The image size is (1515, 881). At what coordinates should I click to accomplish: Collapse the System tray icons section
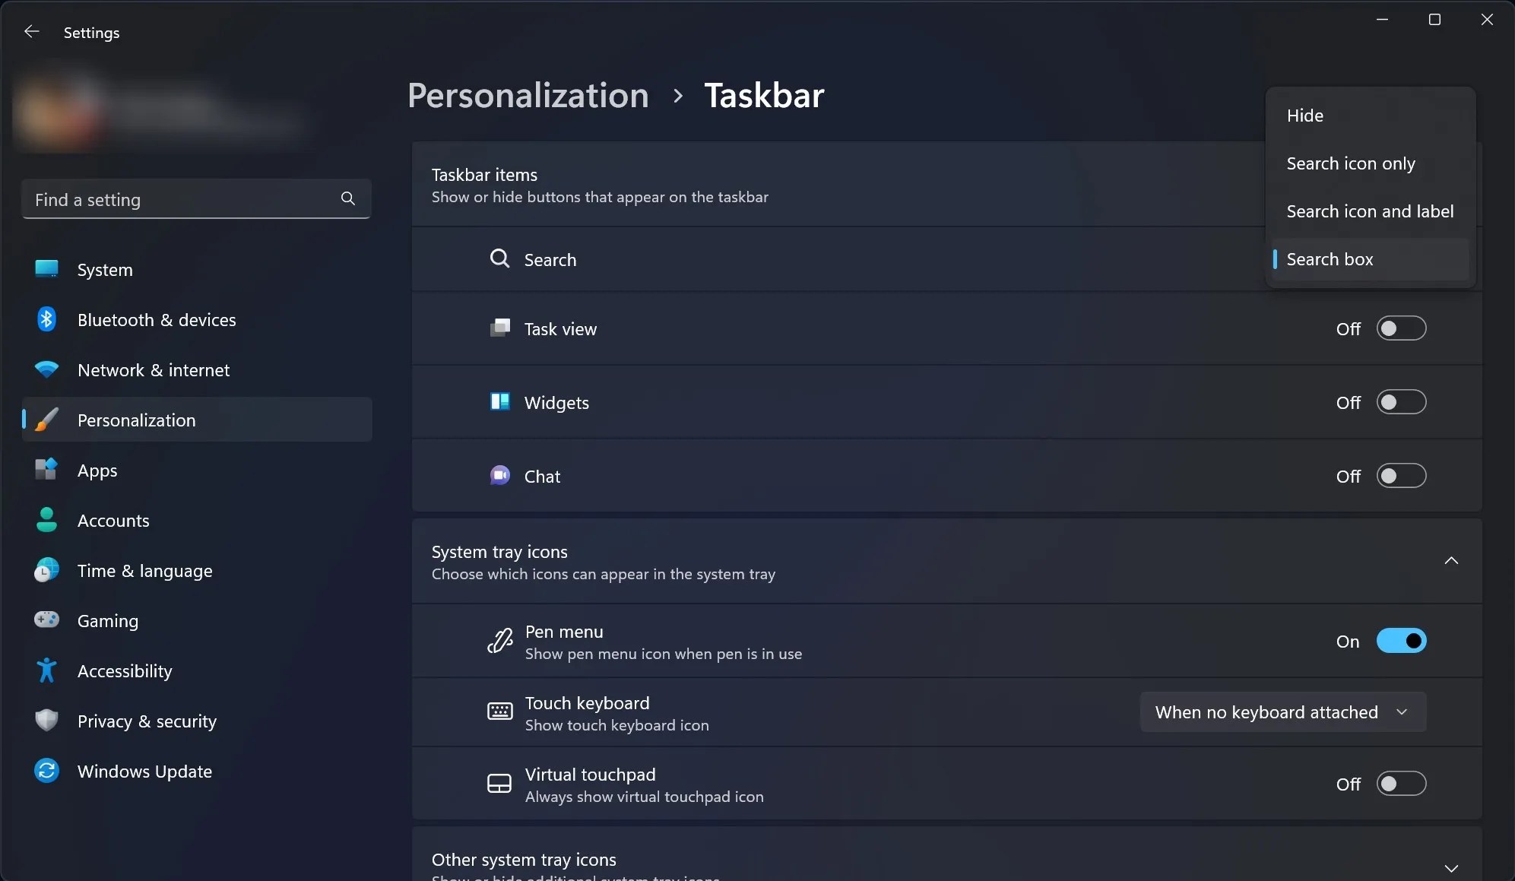coord(1451,560)
